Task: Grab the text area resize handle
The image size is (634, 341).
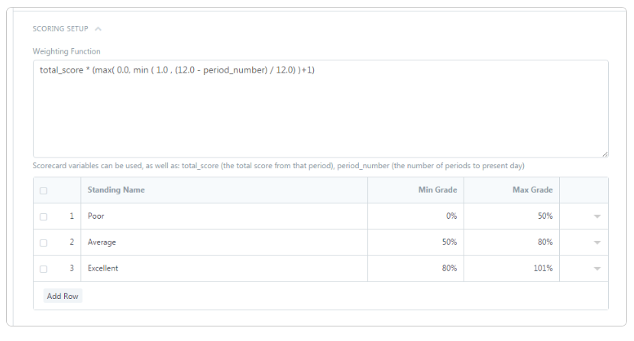Action: point(605,154)
